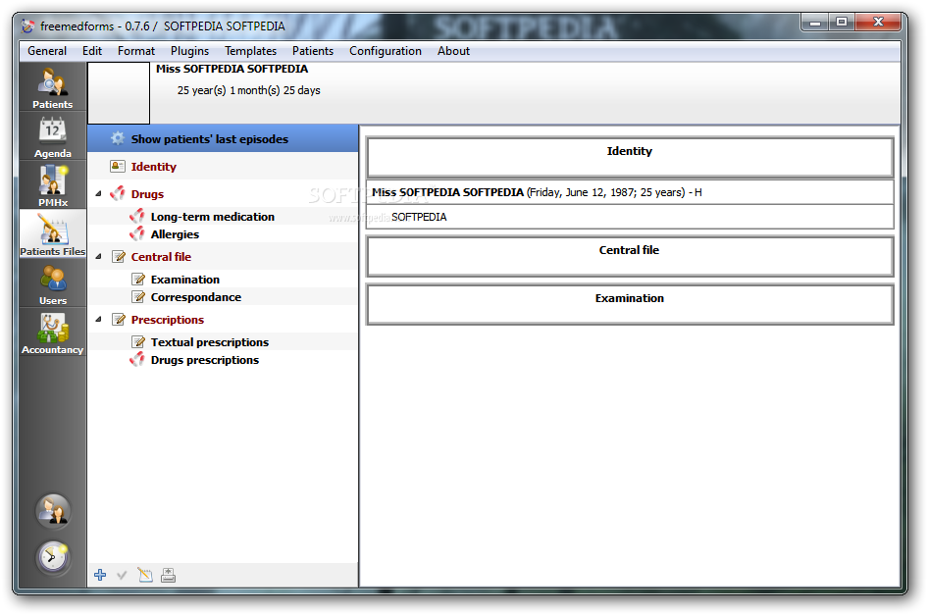
Task: Click the freemedforms title bar app icon
Action: pyautogui.click(x=27, y=26)
